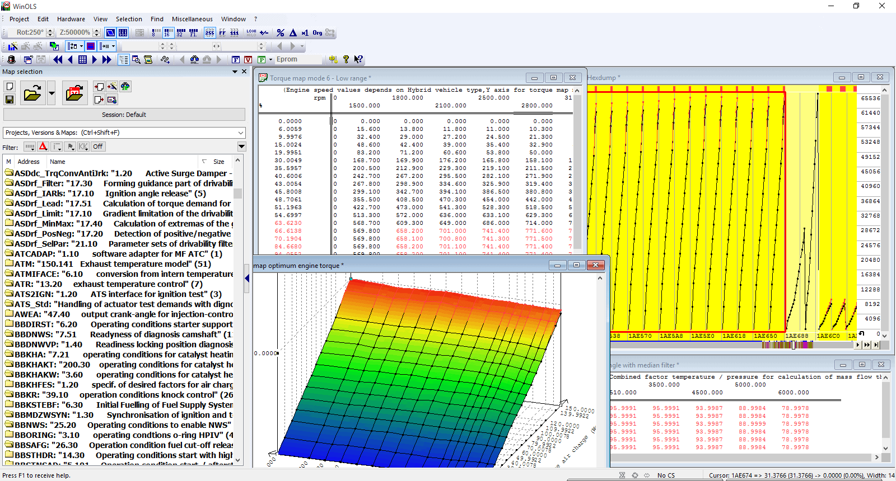Open the arrow dropdown beside open project
Image resolution: width=896 pixels, height=481 pixels.
(x=52, y=93)
